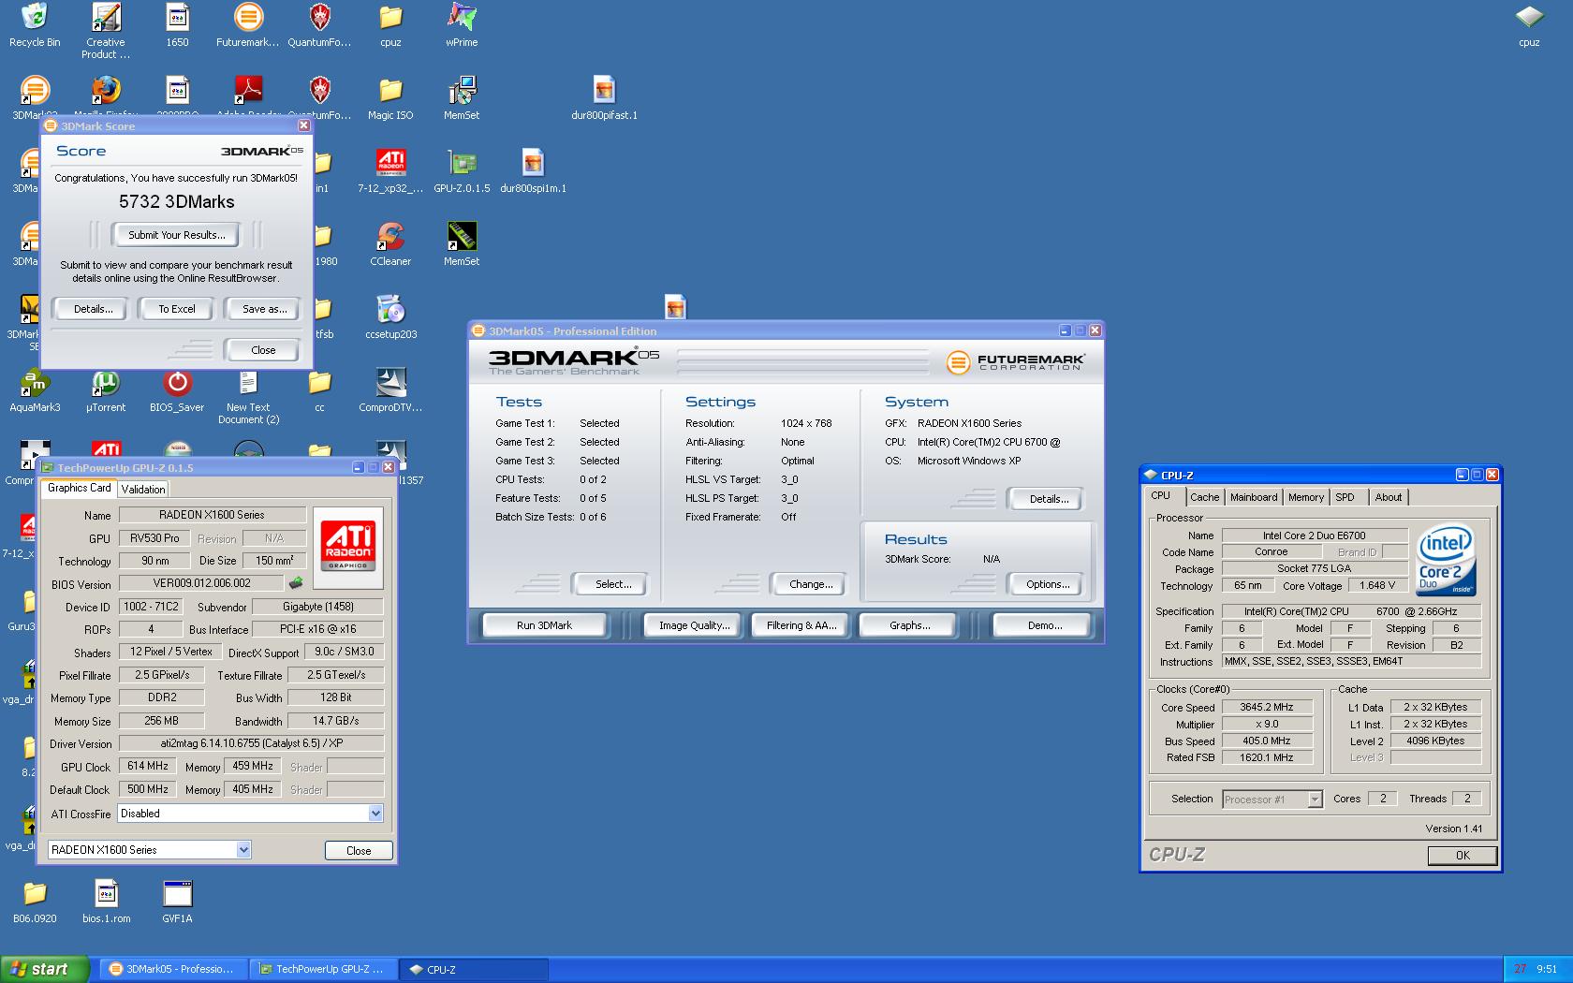
Task: Click the Driver Version field in GPU-Z
Action: [250, 743]
